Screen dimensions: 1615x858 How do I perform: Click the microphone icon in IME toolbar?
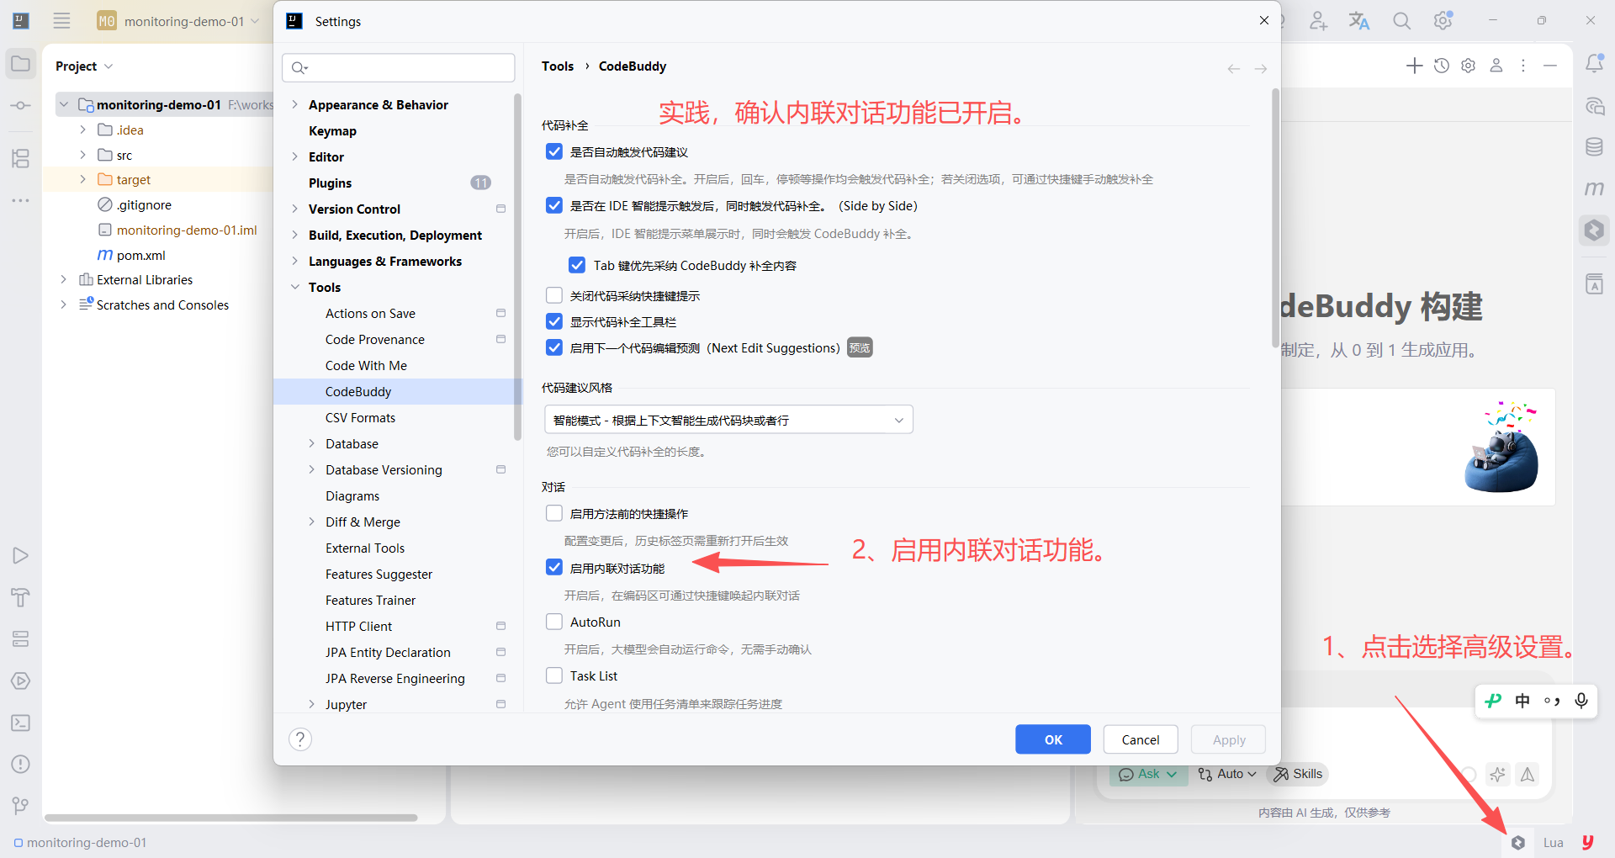[1581, 701]
